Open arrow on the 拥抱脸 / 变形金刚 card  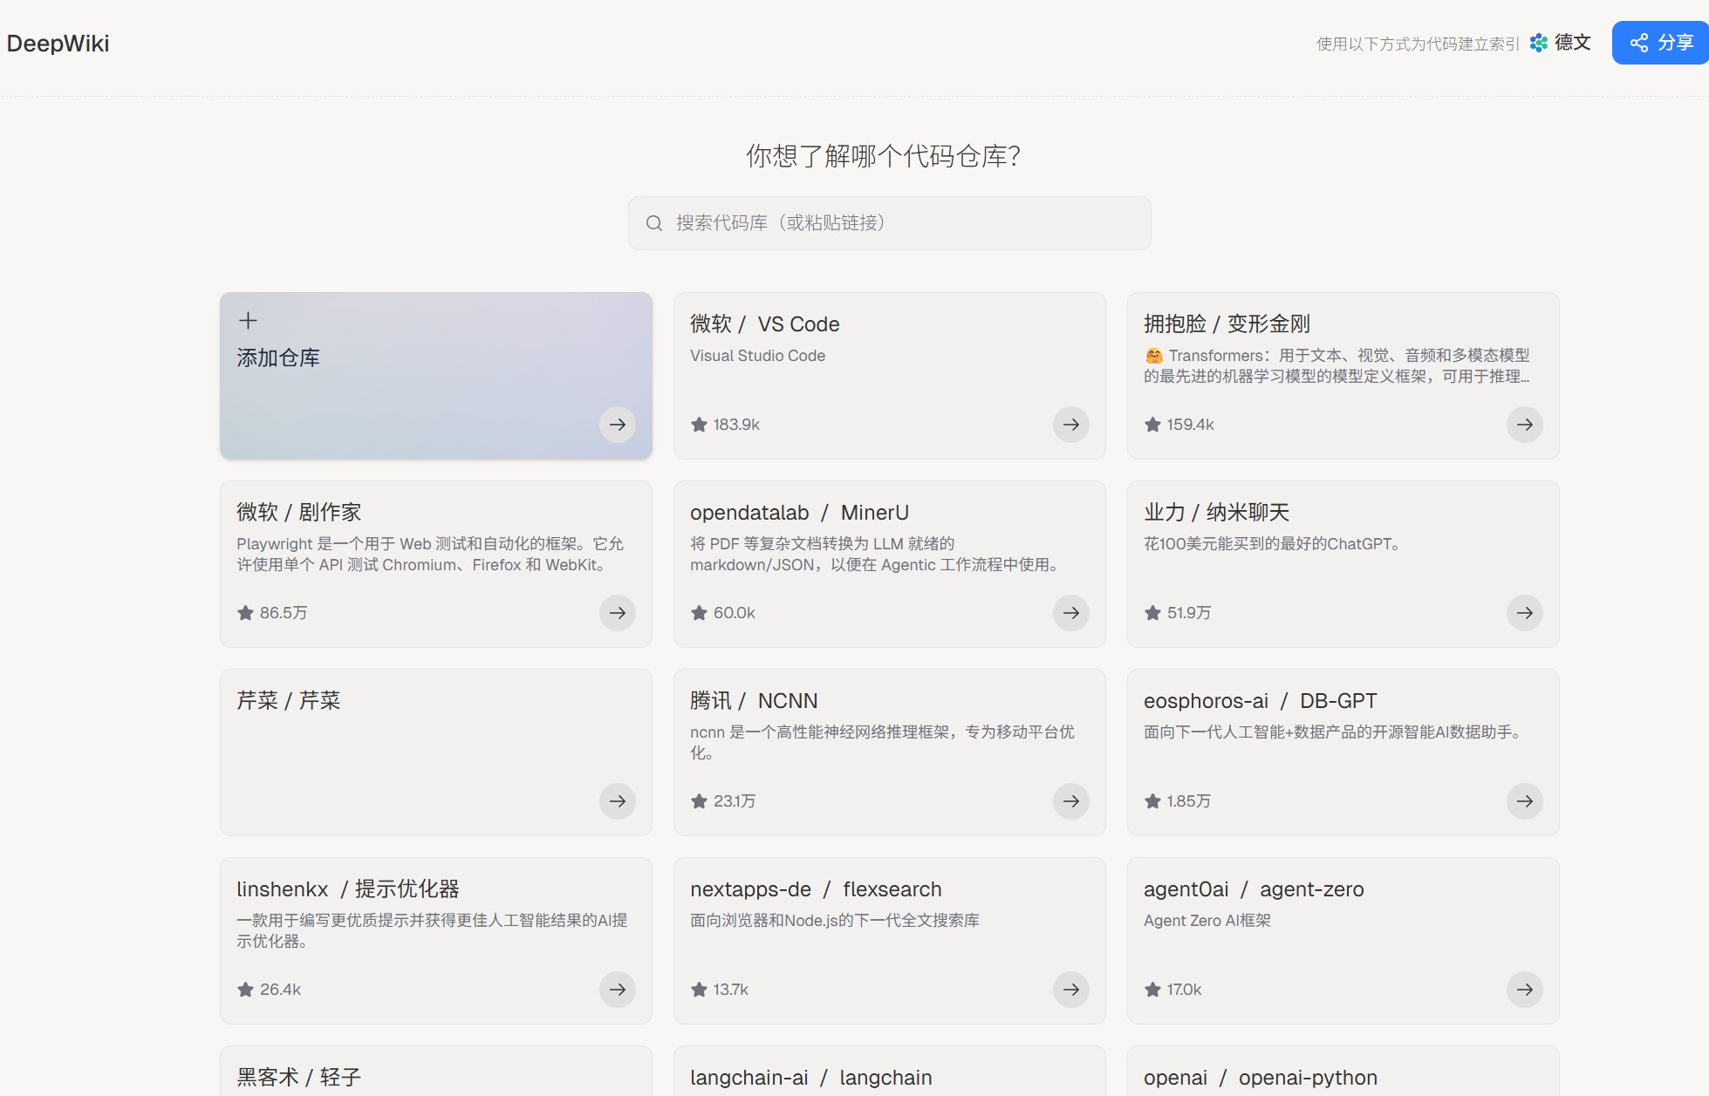point(1525,425)
